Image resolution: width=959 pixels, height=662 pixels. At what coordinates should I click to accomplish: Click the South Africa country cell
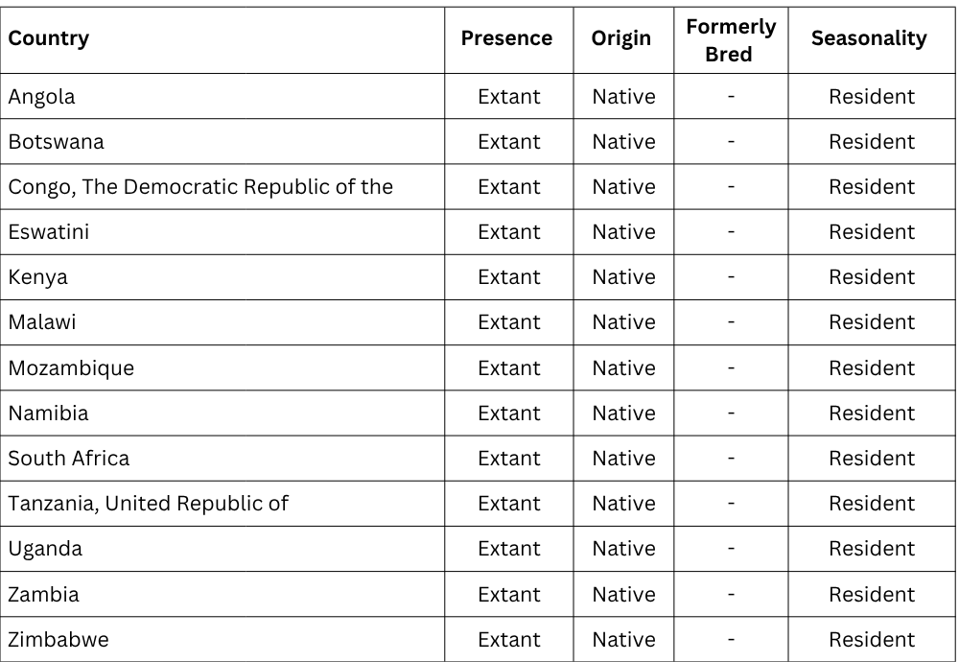69,459
